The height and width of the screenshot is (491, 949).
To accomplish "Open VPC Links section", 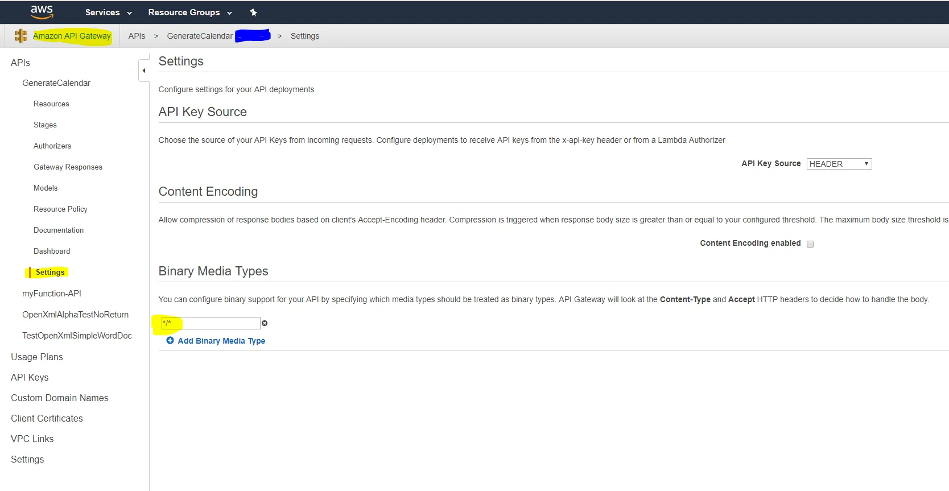I will pos(32,439).
